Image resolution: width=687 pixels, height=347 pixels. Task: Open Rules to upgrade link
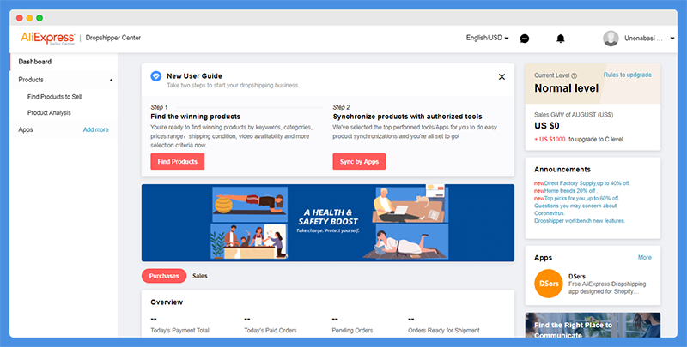[x=628, y=75]
